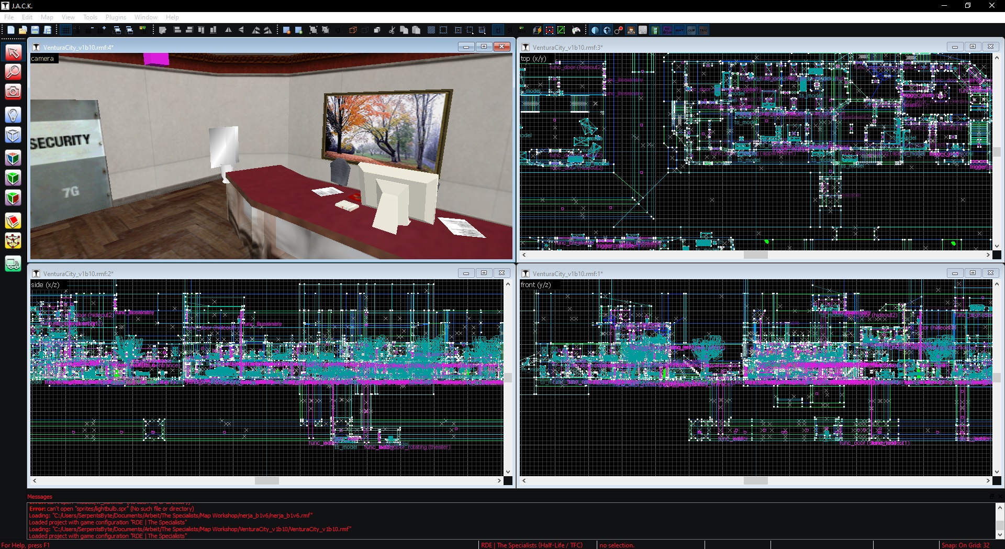
Task: Click the 'camera' view mode label
Action: [x=42, y=59]
